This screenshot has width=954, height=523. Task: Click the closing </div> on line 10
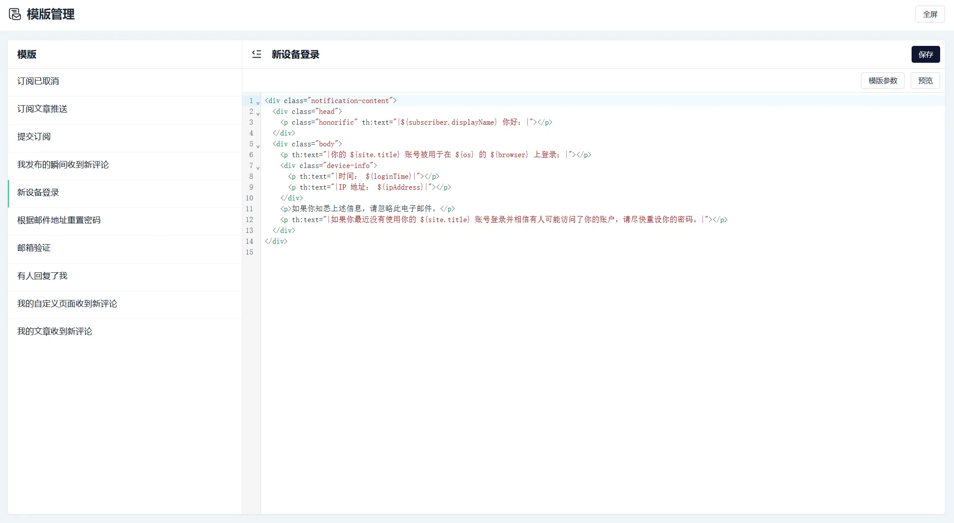point(292,198)
